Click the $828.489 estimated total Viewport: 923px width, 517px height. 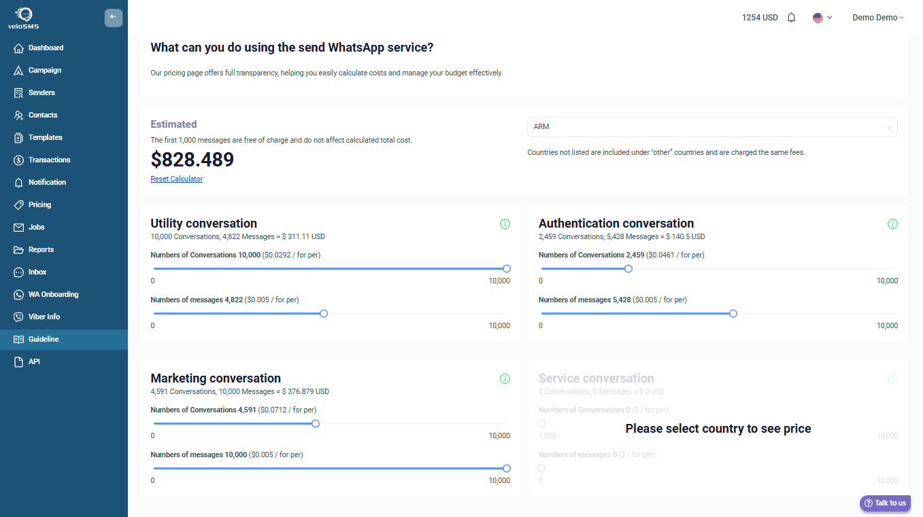tap(192, 160)
